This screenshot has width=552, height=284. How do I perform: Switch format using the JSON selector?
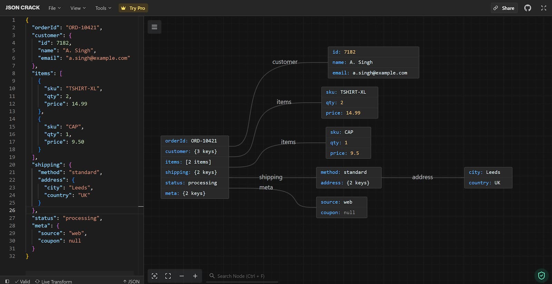pyautogui.click(x=131, y=281)
